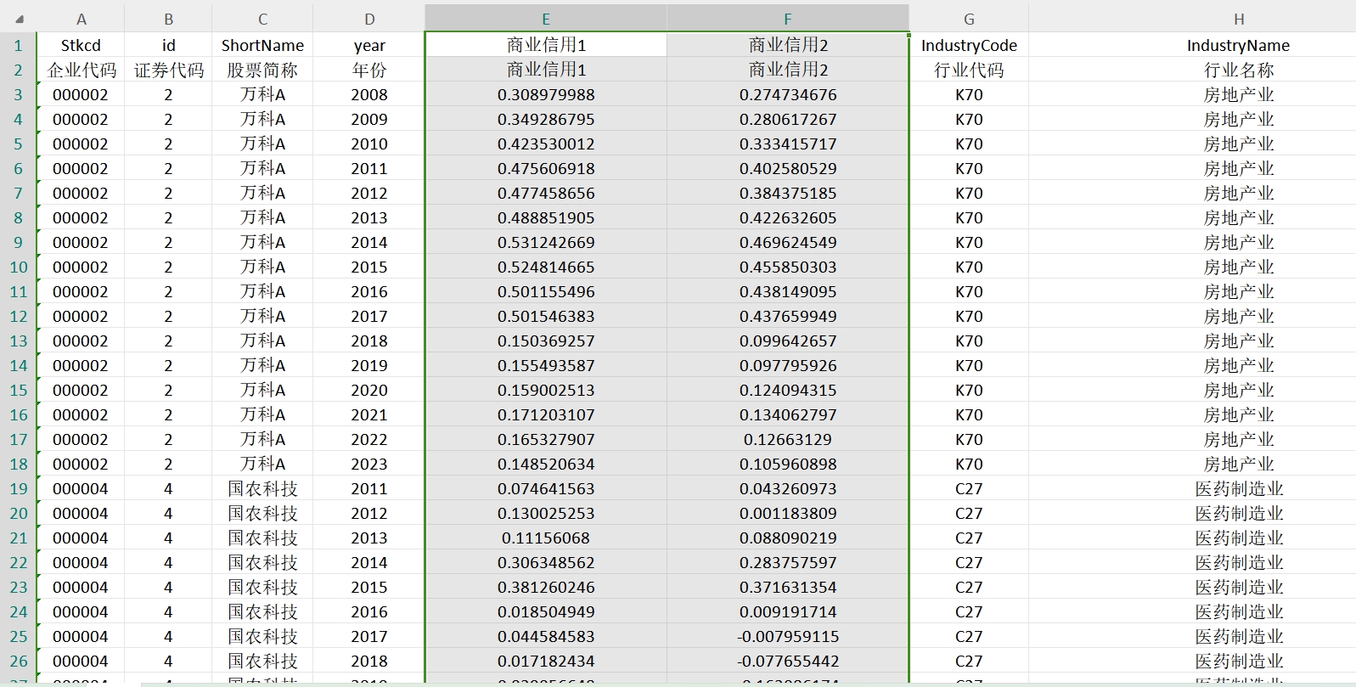
Task: Click value 0.12663129
Action: (788, 439)
